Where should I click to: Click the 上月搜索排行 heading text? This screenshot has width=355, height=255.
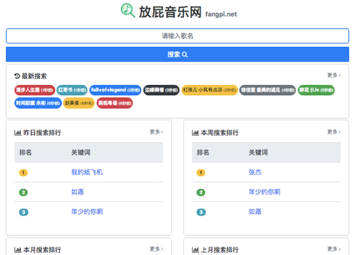(x=220, y=250)
